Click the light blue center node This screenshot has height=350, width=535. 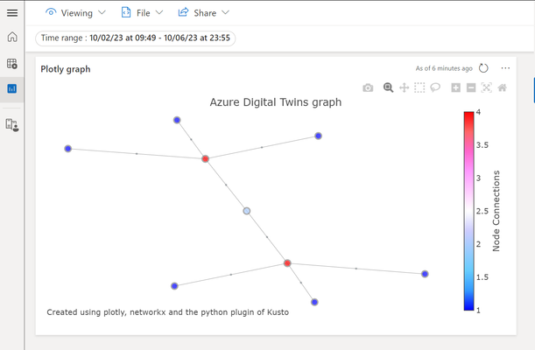pyautogui.click(x=247, y=211)
